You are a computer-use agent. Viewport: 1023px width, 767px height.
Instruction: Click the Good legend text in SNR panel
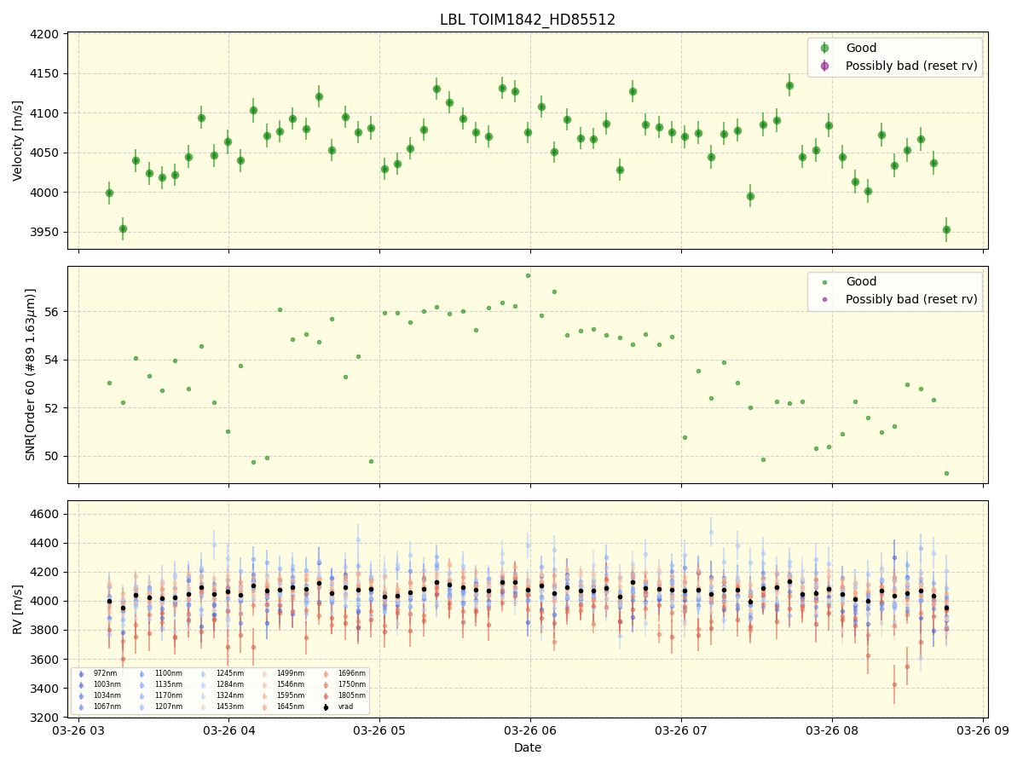861,281
